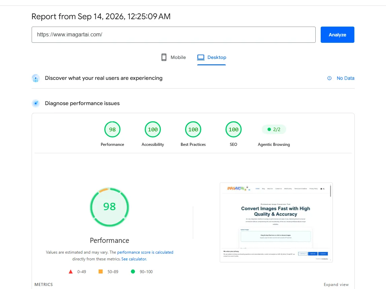The height and width of the screenshot is (289, 386).
Task: Click the No Data info icon
Action: 329,78
